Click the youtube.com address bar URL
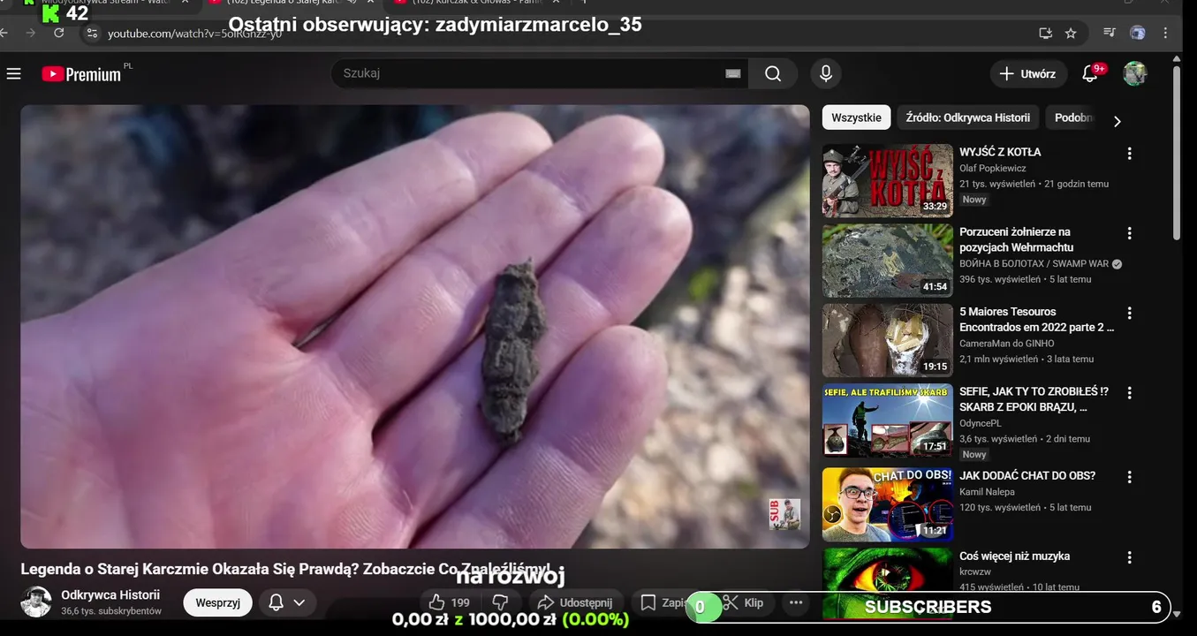 [x=194, y=34]
